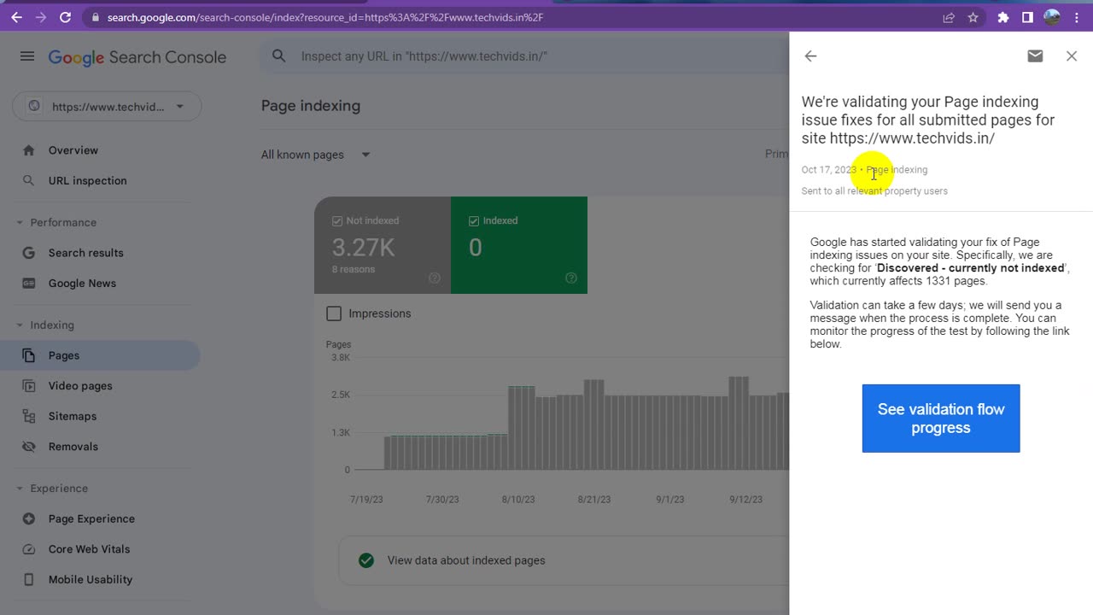Click 'Discovered - currently not indexed' text
The height and width of the screenshot is (615, 1093).
click(x=971, y=268)
